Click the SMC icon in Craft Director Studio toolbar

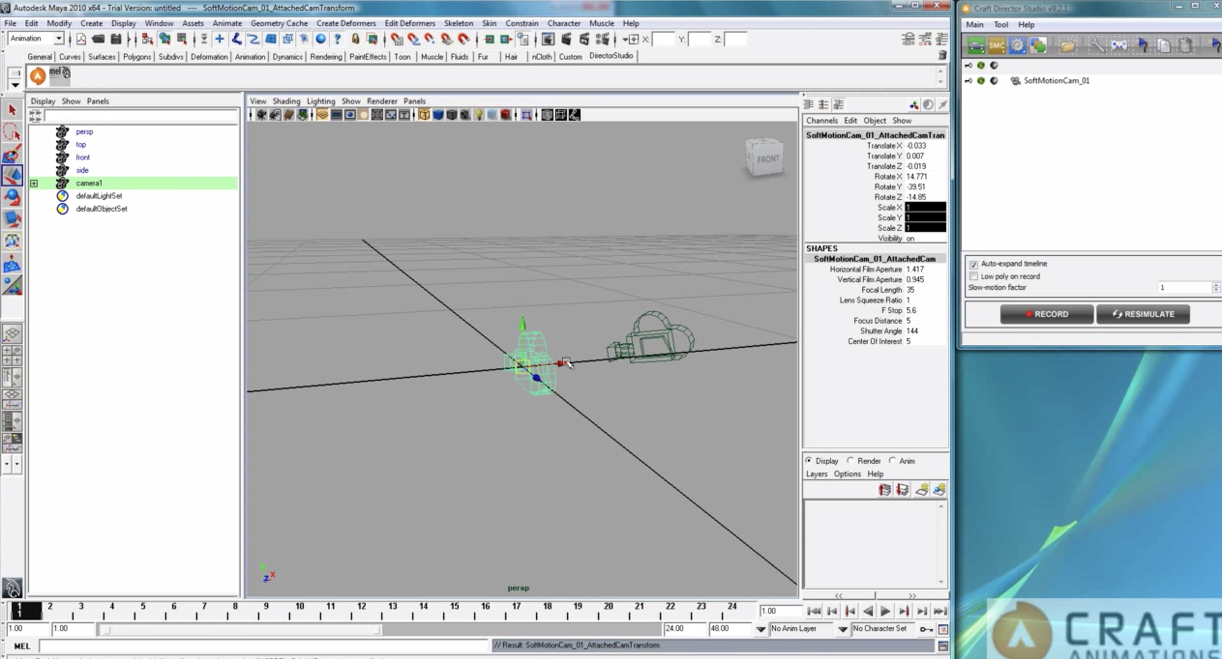tap(997, 44)
